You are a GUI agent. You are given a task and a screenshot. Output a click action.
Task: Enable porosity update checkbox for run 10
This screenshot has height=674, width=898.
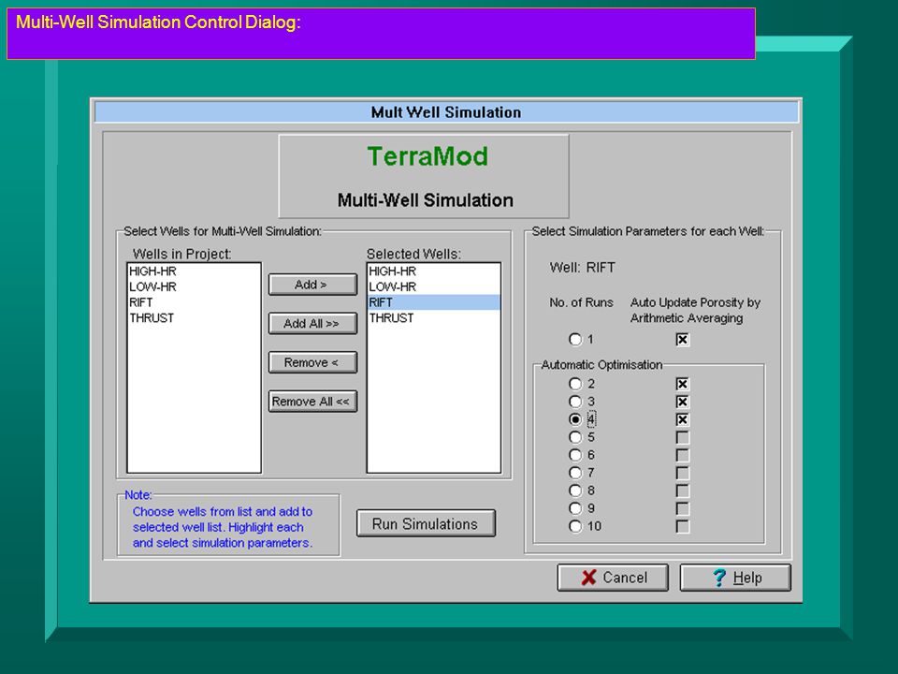tap(682, 526)
